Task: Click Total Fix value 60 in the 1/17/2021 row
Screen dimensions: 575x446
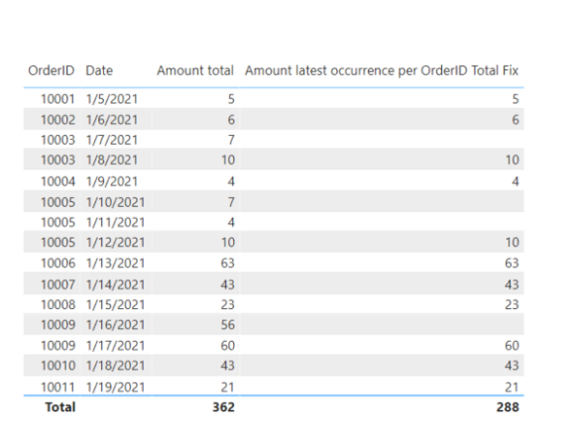Action: (512, 346)
